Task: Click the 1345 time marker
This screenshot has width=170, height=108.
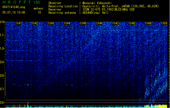Action: (x=83, y=23)
